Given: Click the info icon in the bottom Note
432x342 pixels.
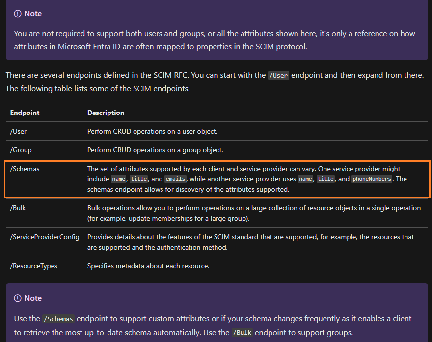Looking at the screenshot, I should pos(18,298).
